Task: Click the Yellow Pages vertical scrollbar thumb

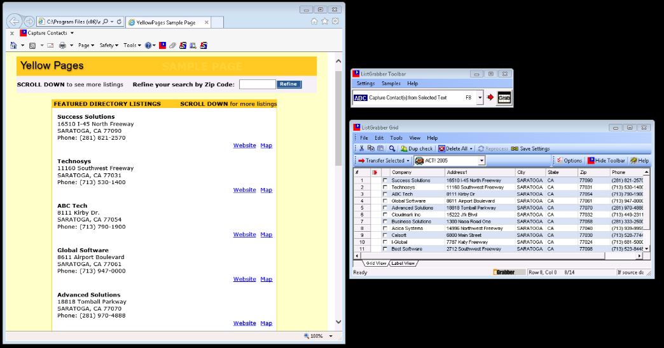Action: click(x=338, y=118)
